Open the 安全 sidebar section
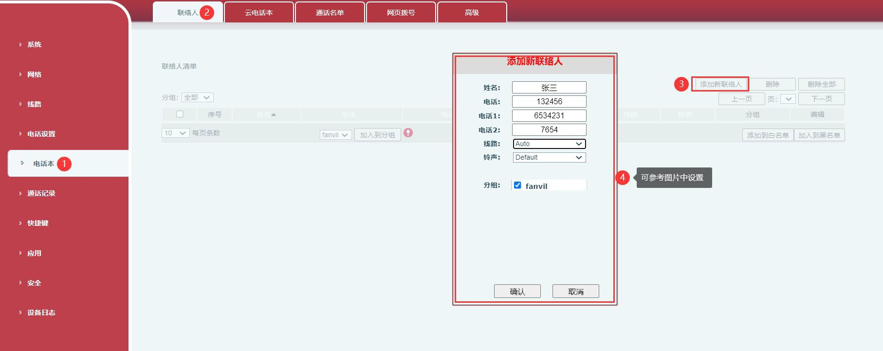 [34, 283]
